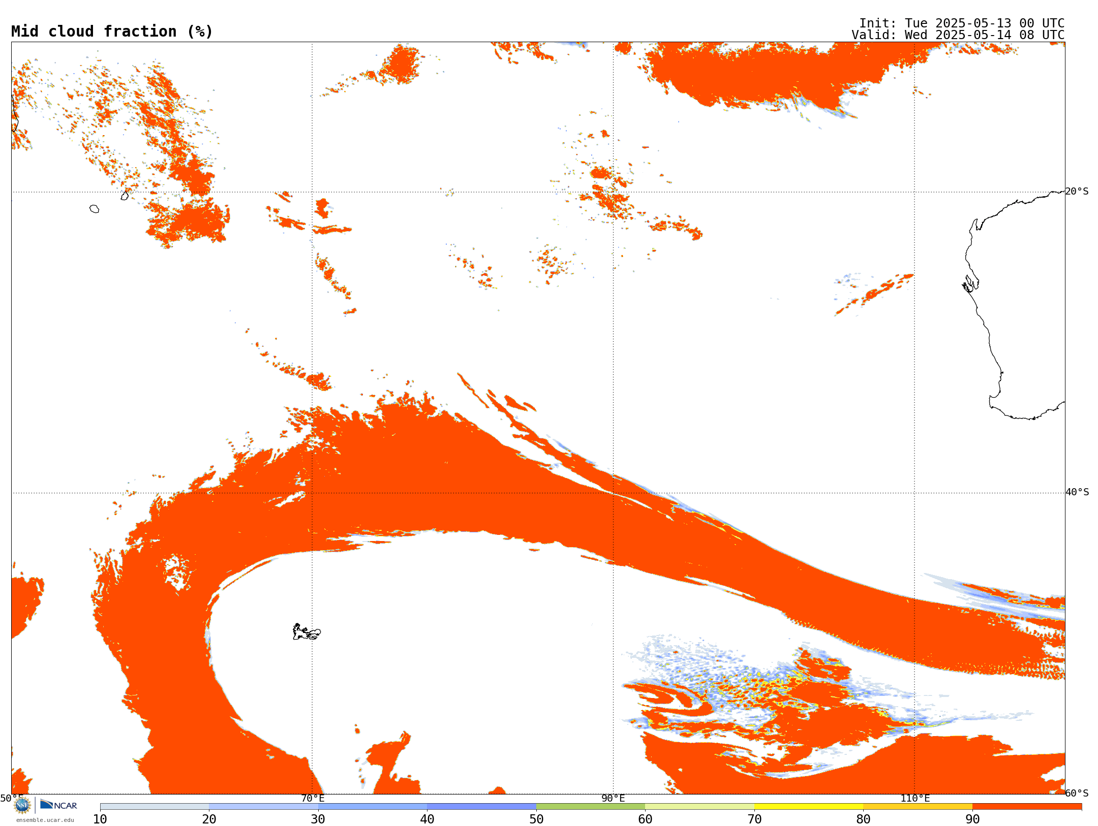Screen dimensions: 1098x826
Task: Click the 20°S latitude label
Action: (1077, 192)
